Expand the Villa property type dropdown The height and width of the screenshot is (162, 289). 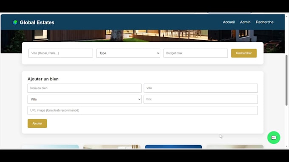pos(85,99)
